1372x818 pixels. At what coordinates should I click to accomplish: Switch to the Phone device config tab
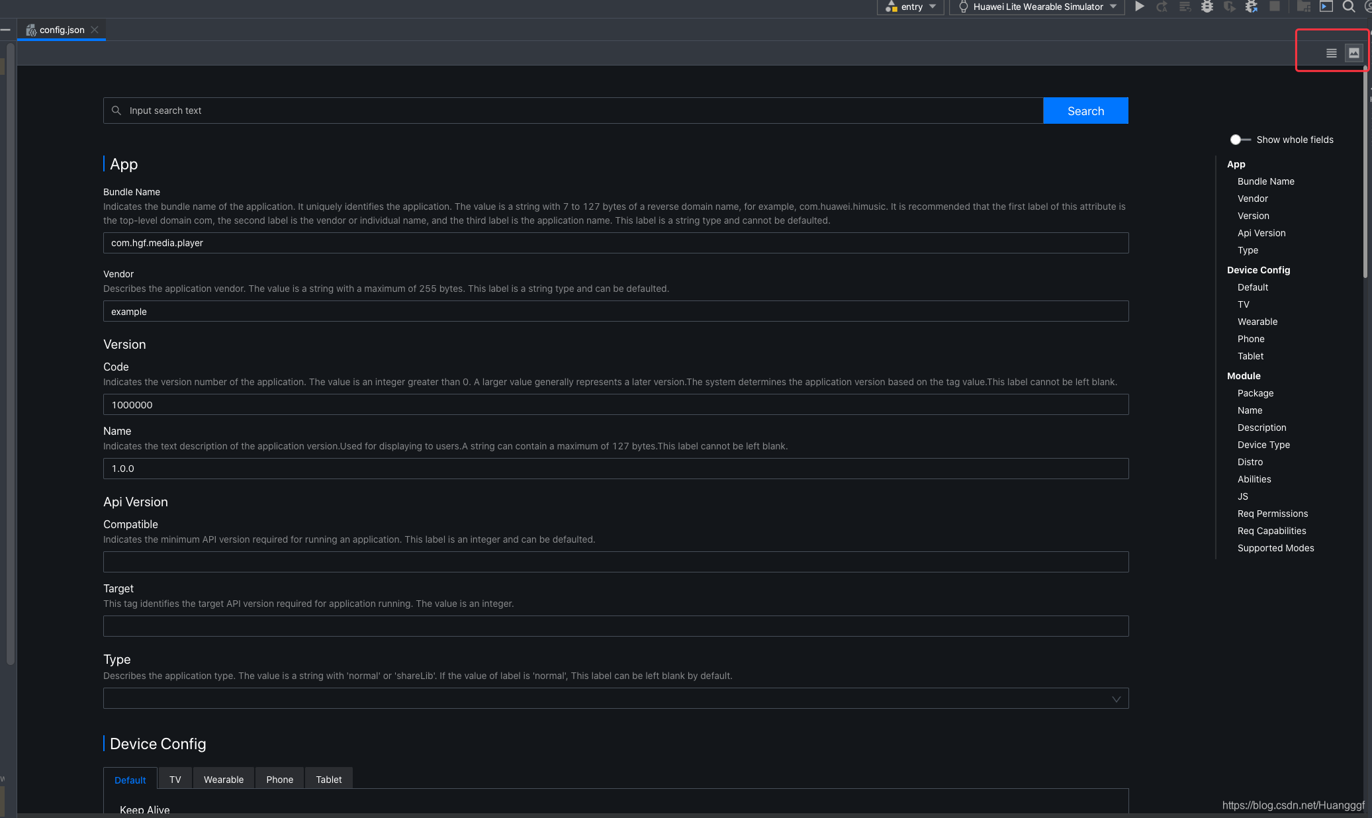coord(280,779)
